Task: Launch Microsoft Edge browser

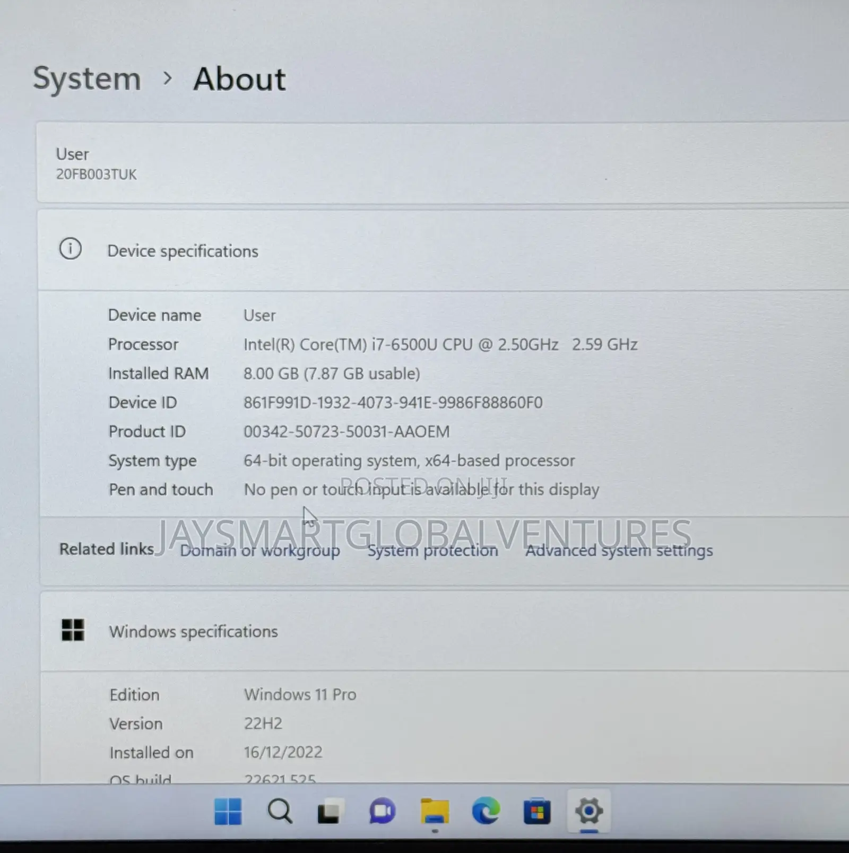Action: [x=486, y=811]
